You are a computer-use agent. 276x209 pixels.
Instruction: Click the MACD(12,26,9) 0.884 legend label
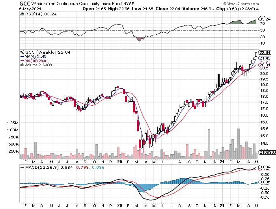click(x=46, y=167)
